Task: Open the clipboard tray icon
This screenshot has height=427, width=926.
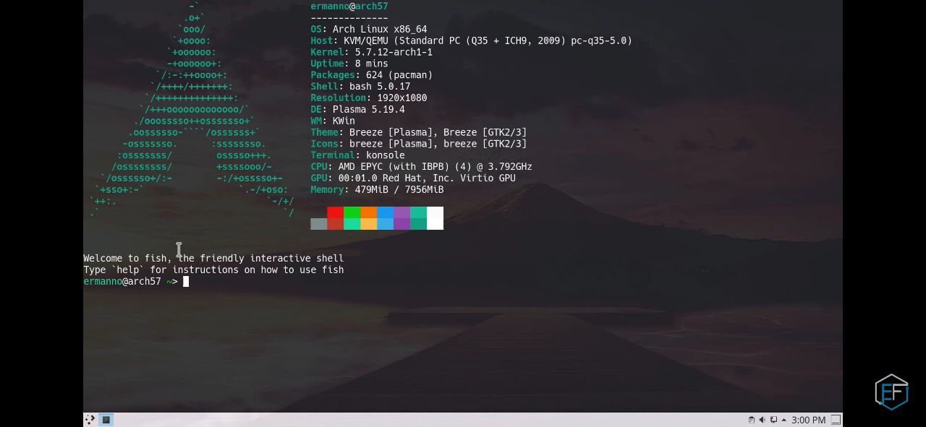Action: (752, 420)
